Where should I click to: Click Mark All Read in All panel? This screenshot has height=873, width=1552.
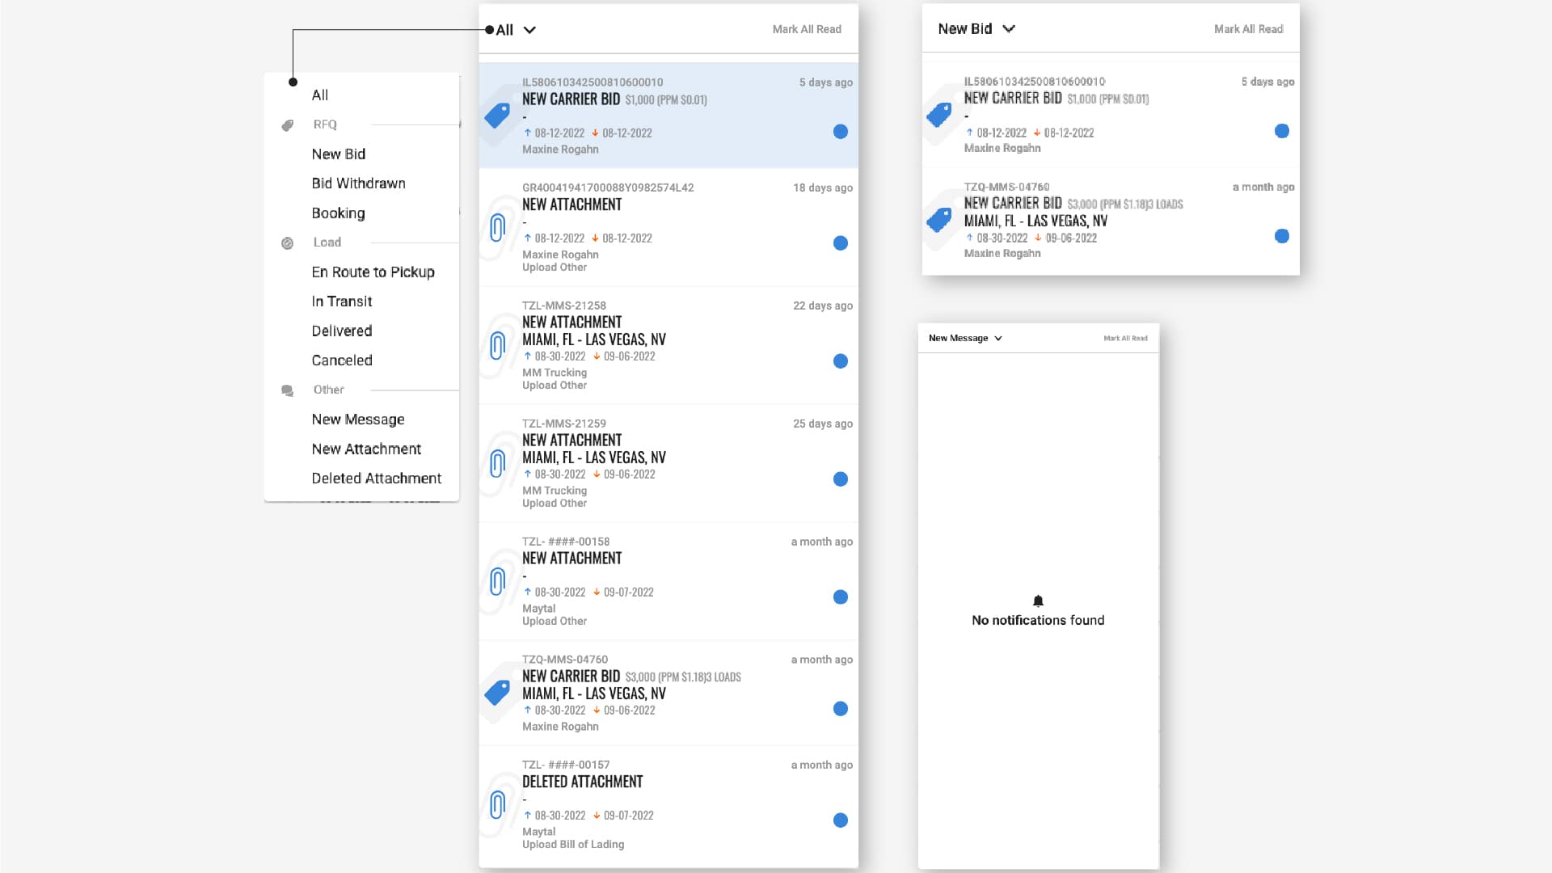807,29
